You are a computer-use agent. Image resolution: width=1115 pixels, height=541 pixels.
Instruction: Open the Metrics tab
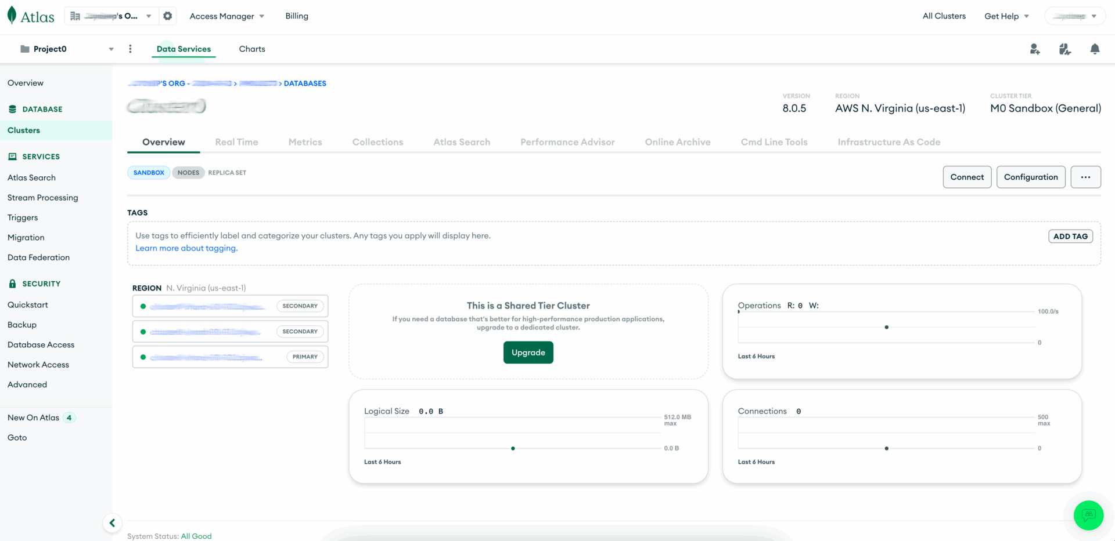(x=305, y=142)
